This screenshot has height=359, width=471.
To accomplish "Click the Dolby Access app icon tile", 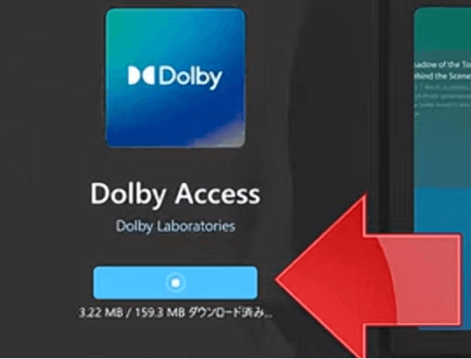I will [175, 78].
